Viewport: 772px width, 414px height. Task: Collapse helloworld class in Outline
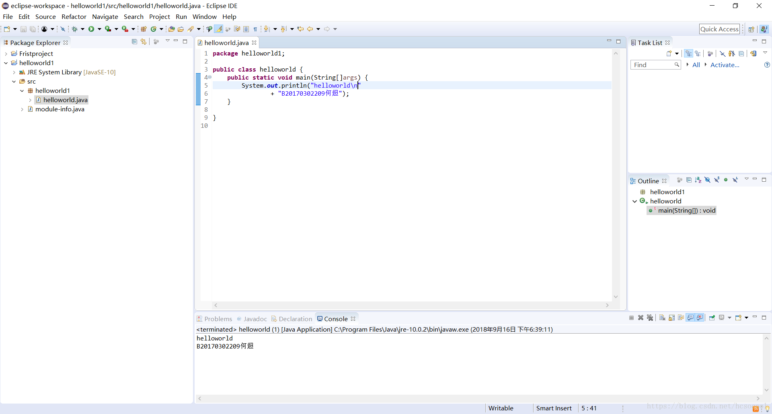click(634, 201)
